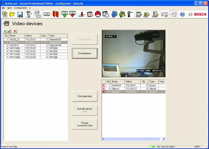Screen dimensions: 209x149
Task: Open the green table with pencil icon
Action: [x=139, y=14]
